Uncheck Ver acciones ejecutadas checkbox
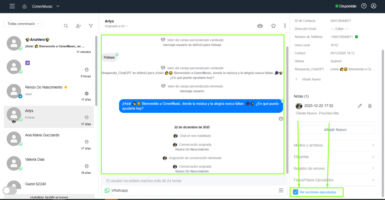 point(296,192)
